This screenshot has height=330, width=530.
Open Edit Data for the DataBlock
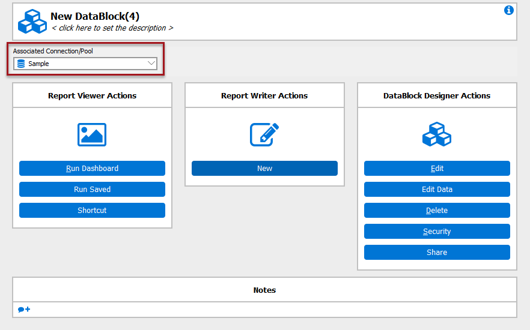click(x=437, y=189)
